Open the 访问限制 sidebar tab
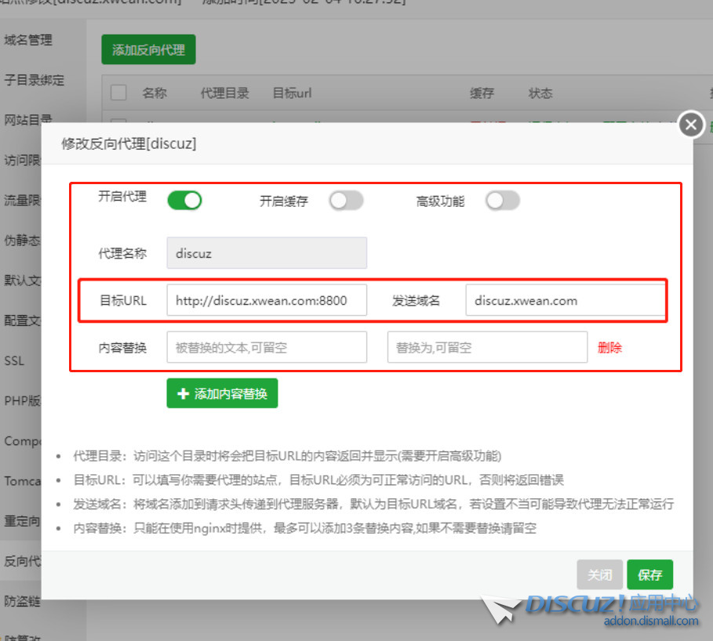The image size is (713, 641). [x=22, y=160]
